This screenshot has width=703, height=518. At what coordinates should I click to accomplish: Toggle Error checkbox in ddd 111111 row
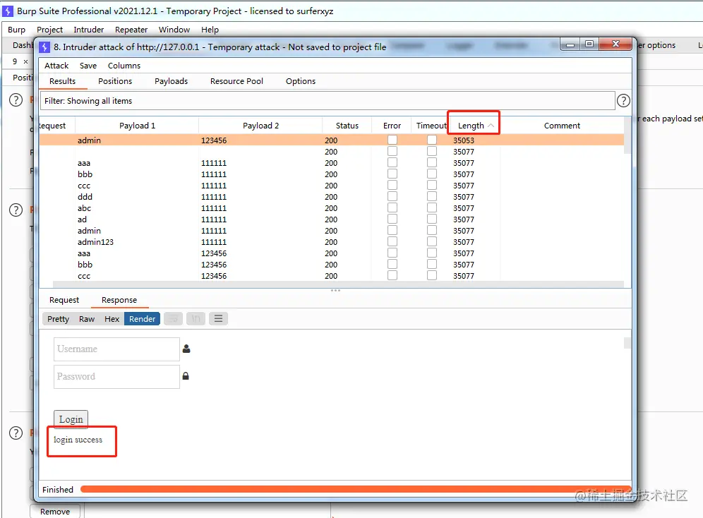tap(392, 196)
